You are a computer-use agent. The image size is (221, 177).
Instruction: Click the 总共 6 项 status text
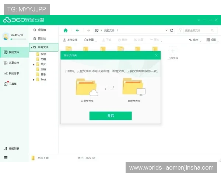pos(43,158)
